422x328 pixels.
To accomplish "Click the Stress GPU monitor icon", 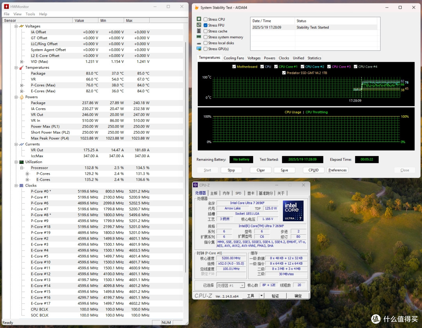I will point(199,49).
